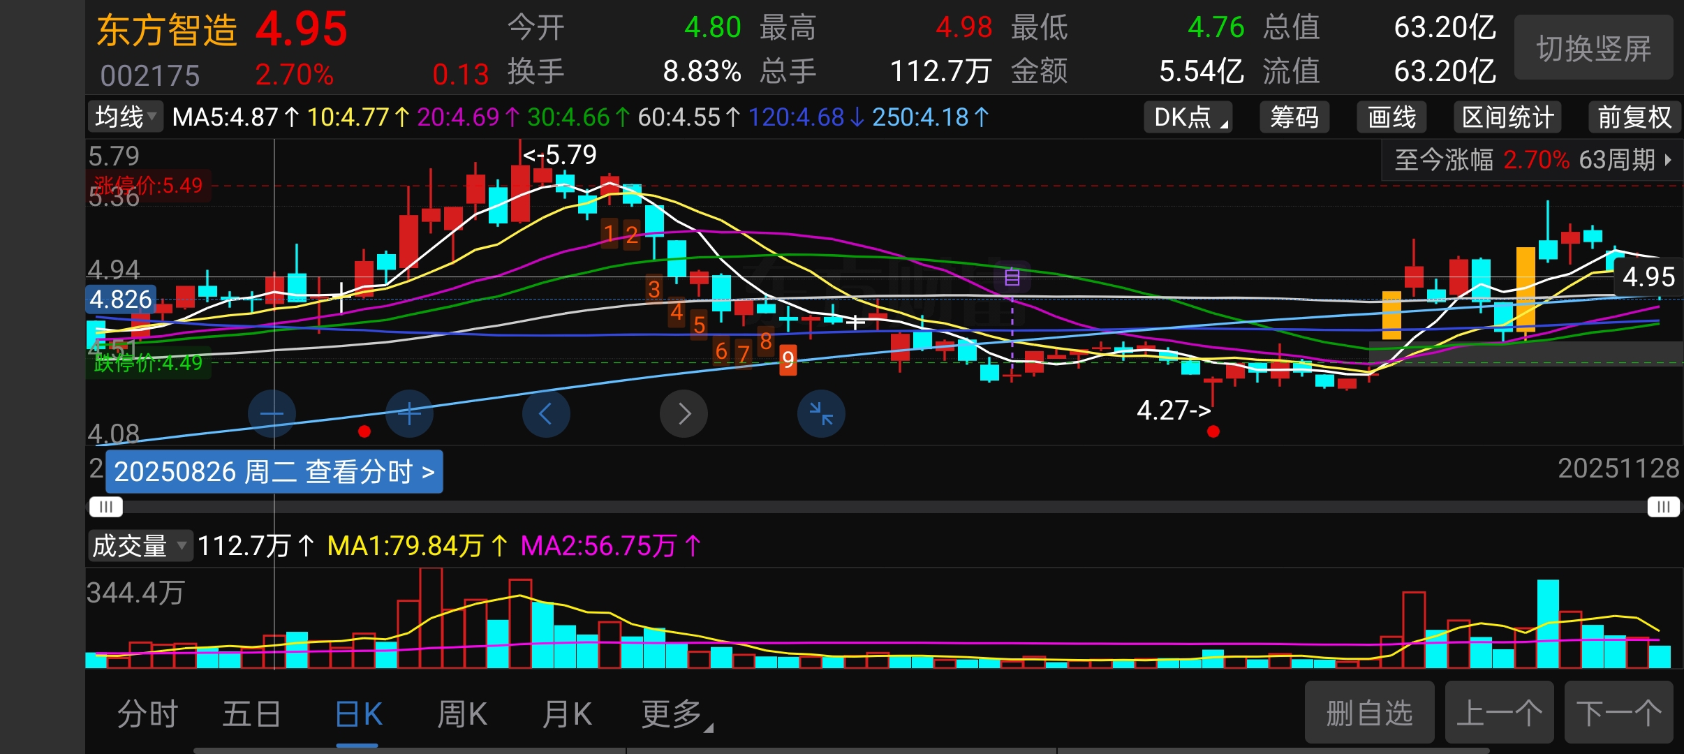Toggle the 前复权 price adjustment mode
The image size is (1684, 754).
[x=1634, y=117]
